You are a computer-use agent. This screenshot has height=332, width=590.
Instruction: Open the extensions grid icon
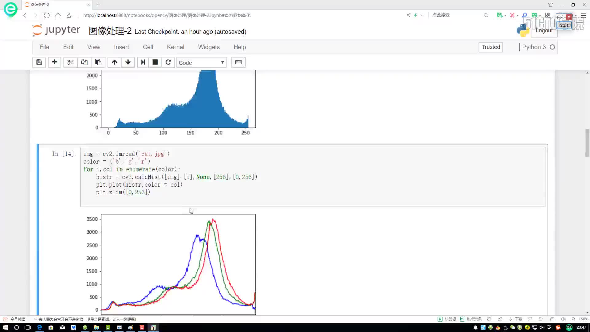pyautogui.click(x=548, y=15)
